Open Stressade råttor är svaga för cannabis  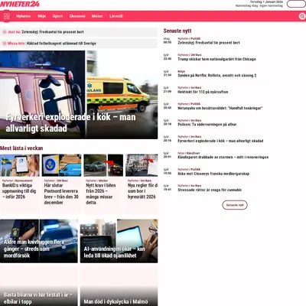click(210, 190)
